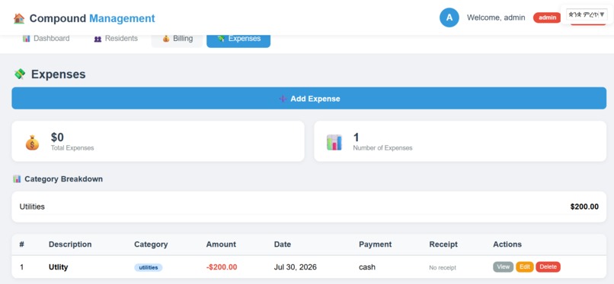Click the $200.00 breakdown amount
The width and height of the screenshot is (614, 284).
(x=584, y=207)
